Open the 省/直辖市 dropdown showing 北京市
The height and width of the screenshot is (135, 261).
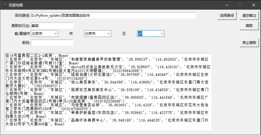[x=44, y=34]
